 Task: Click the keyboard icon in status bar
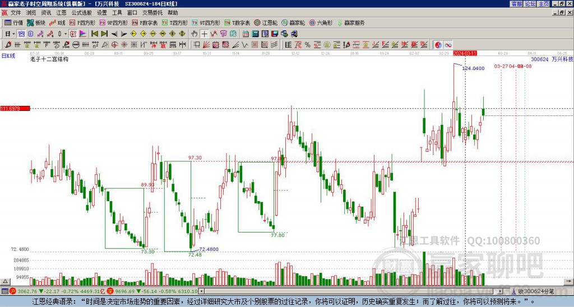[x=4, y=291]
